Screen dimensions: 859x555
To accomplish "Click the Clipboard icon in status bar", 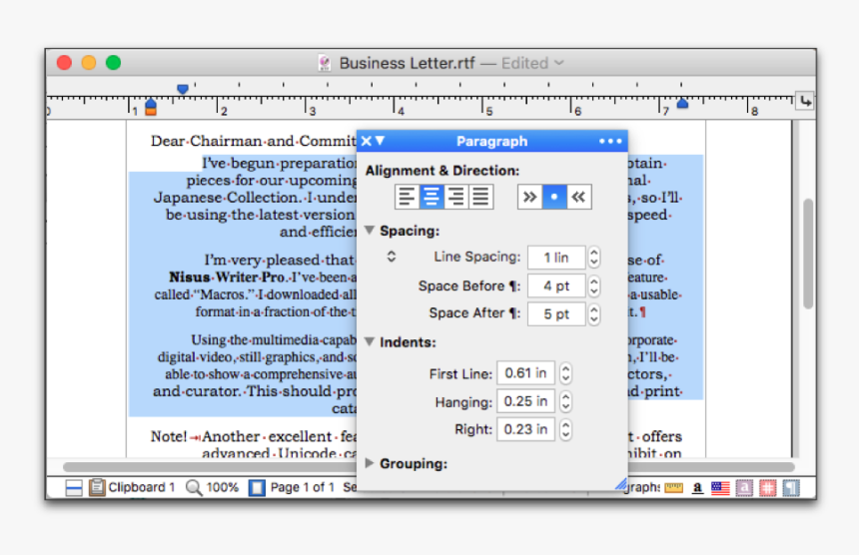I will [x=97, y=487].
